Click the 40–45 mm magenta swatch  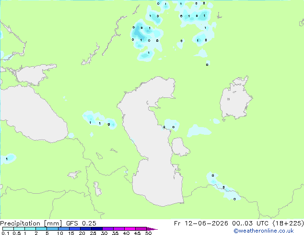coord(130,229)
